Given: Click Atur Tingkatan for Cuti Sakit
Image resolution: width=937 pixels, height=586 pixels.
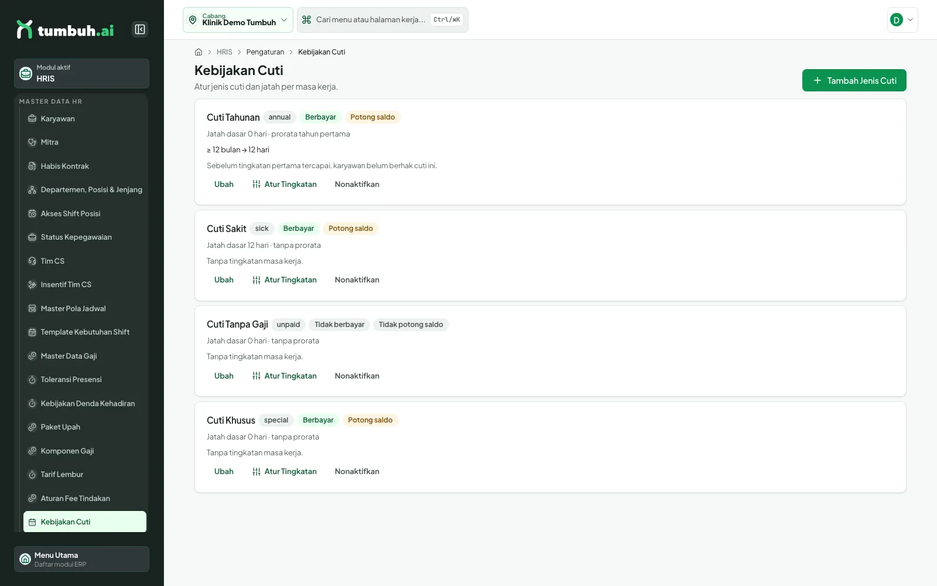Looking at the screenshot, I should [x=285, y=280].
